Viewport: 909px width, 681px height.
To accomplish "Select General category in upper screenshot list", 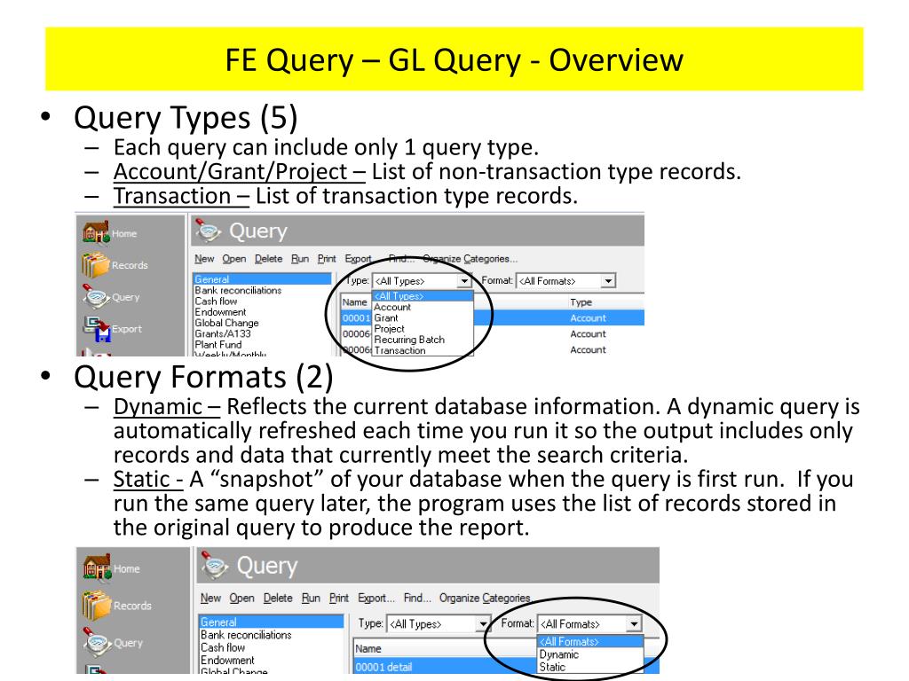I will pyautogui.click(x=262, y=279).
